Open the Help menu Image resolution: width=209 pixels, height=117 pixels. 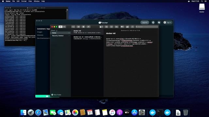[43, 1]
